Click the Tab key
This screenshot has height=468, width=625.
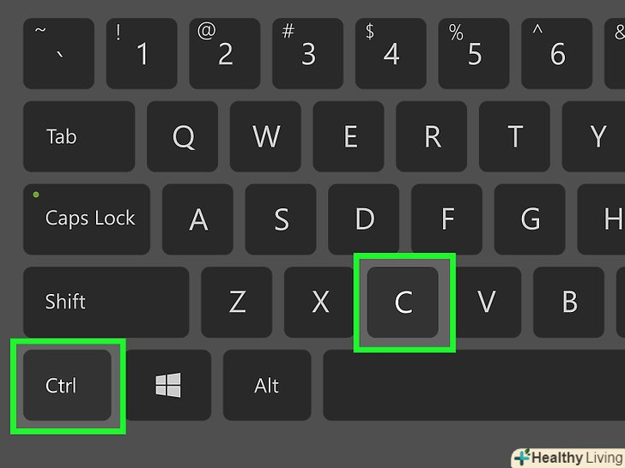pos(79,136)
